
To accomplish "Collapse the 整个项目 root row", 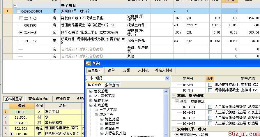I will (x=15, y=6).
